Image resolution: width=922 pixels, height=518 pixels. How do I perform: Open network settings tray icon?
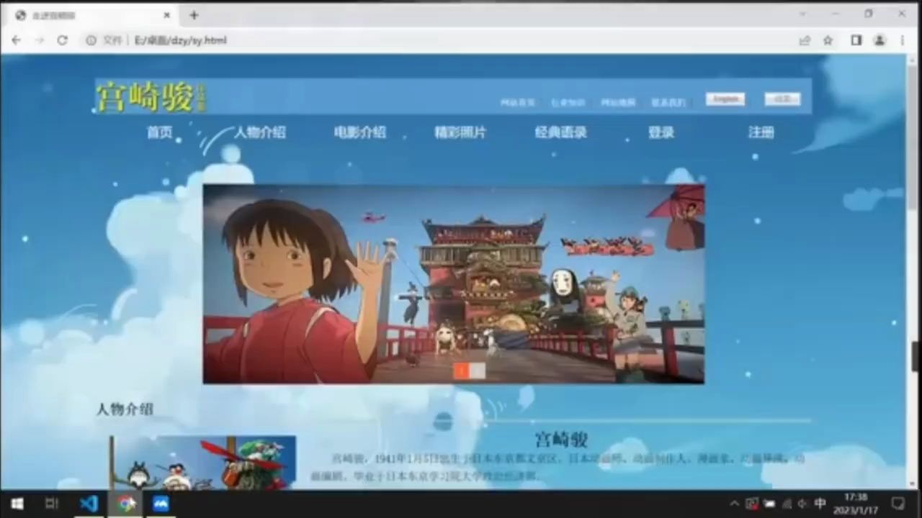787,504
